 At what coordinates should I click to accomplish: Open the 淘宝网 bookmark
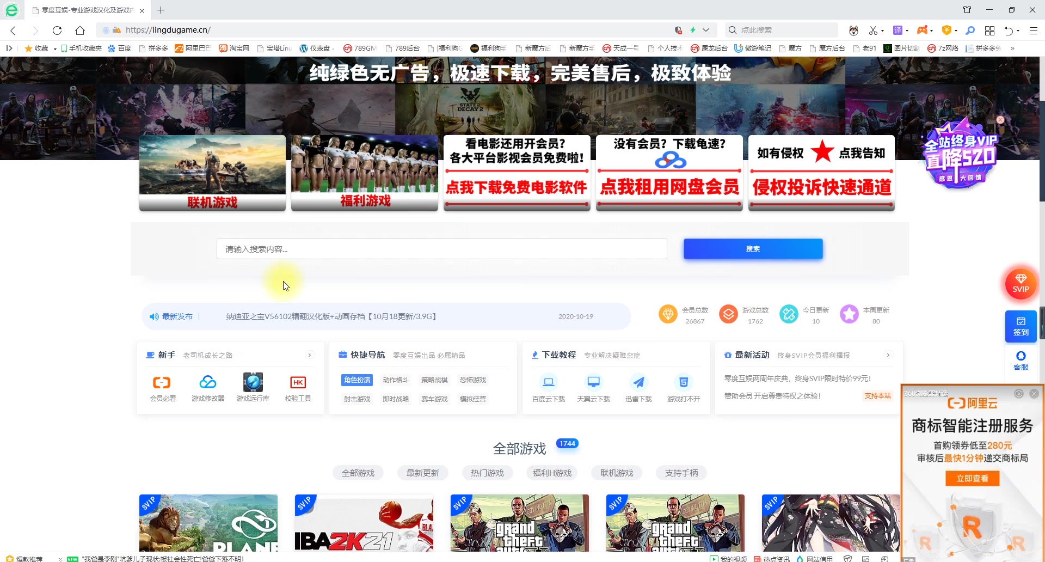pos(234,48)
